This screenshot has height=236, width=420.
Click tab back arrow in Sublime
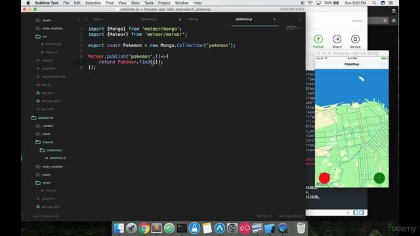[79, 19]
